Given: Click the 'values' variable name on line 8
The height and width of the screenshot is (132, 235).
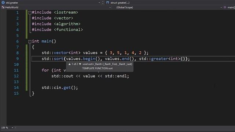Looking at the screenshot, I should pos(90,53).
